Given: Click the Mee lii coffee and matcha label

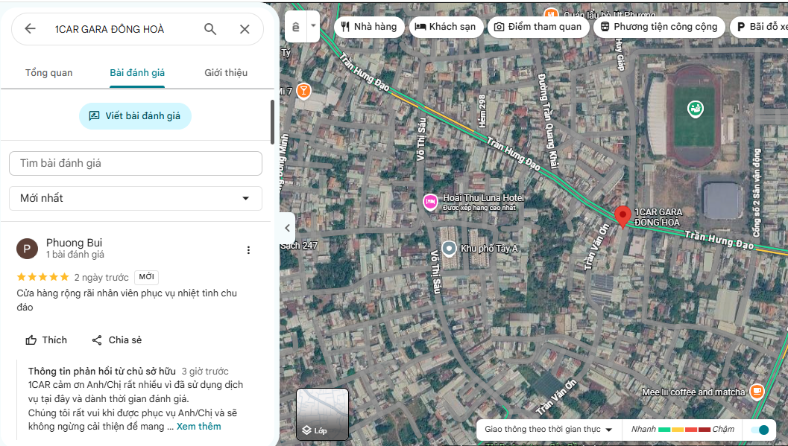Looking at the screenshot, I should 693,392.
